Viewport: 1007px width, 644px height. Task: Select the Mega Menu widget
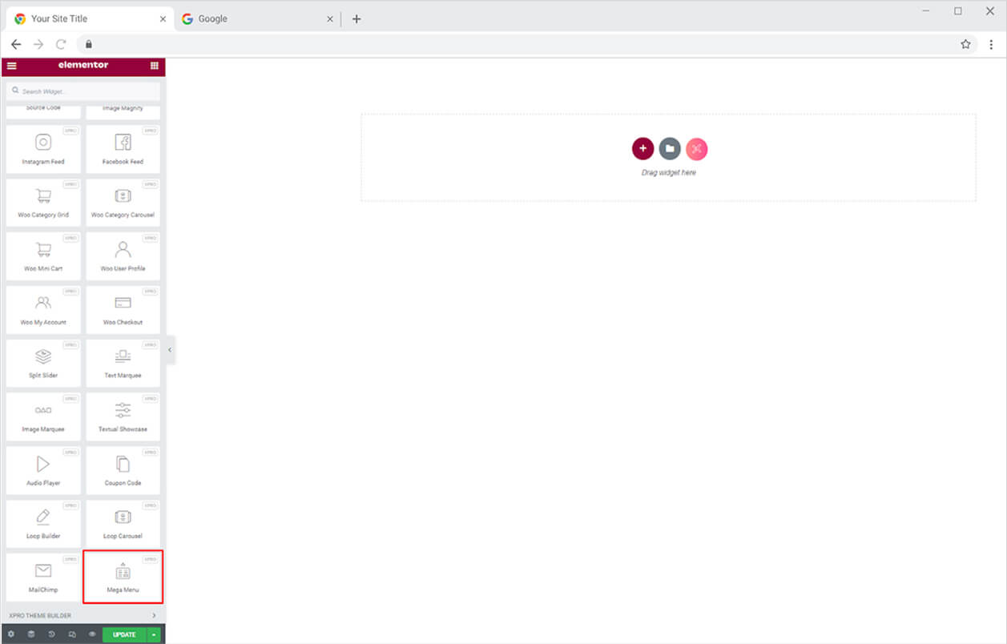tap(123, 577)
